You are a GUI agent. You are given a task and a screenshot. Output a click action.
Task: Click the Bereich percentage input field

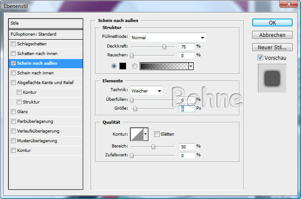187,147
